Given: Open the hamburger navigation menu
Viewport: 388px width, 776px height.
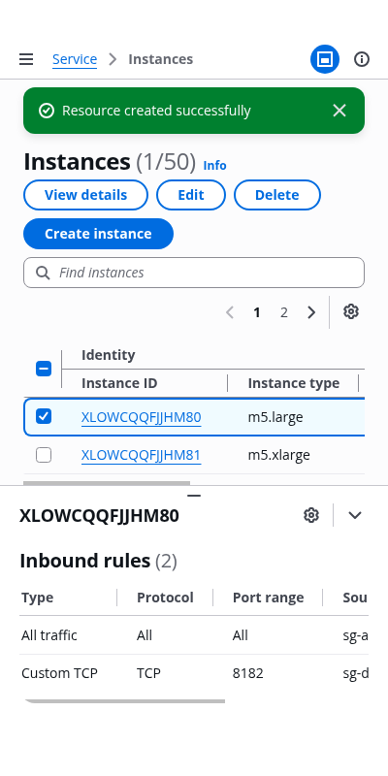Looking at the screenshot, I should point(26,59).
